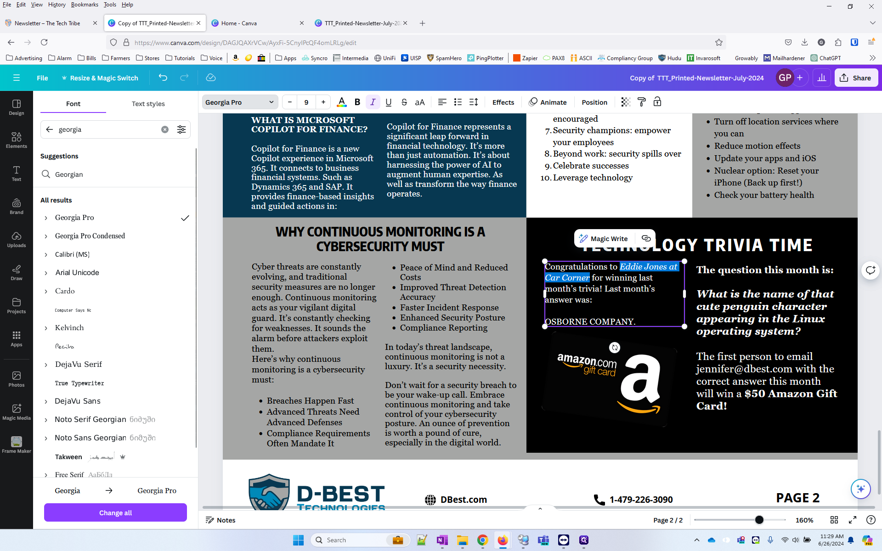Screen dimensions: 882x551
Task: Open Resize & Magic Switch
Action: pos(100,78)
